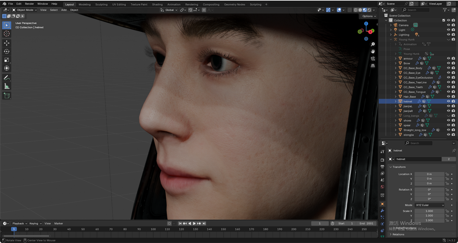Toggle visibility of Hair_Base object
Viewport: 458px width, 243px height.
[449, 97]
